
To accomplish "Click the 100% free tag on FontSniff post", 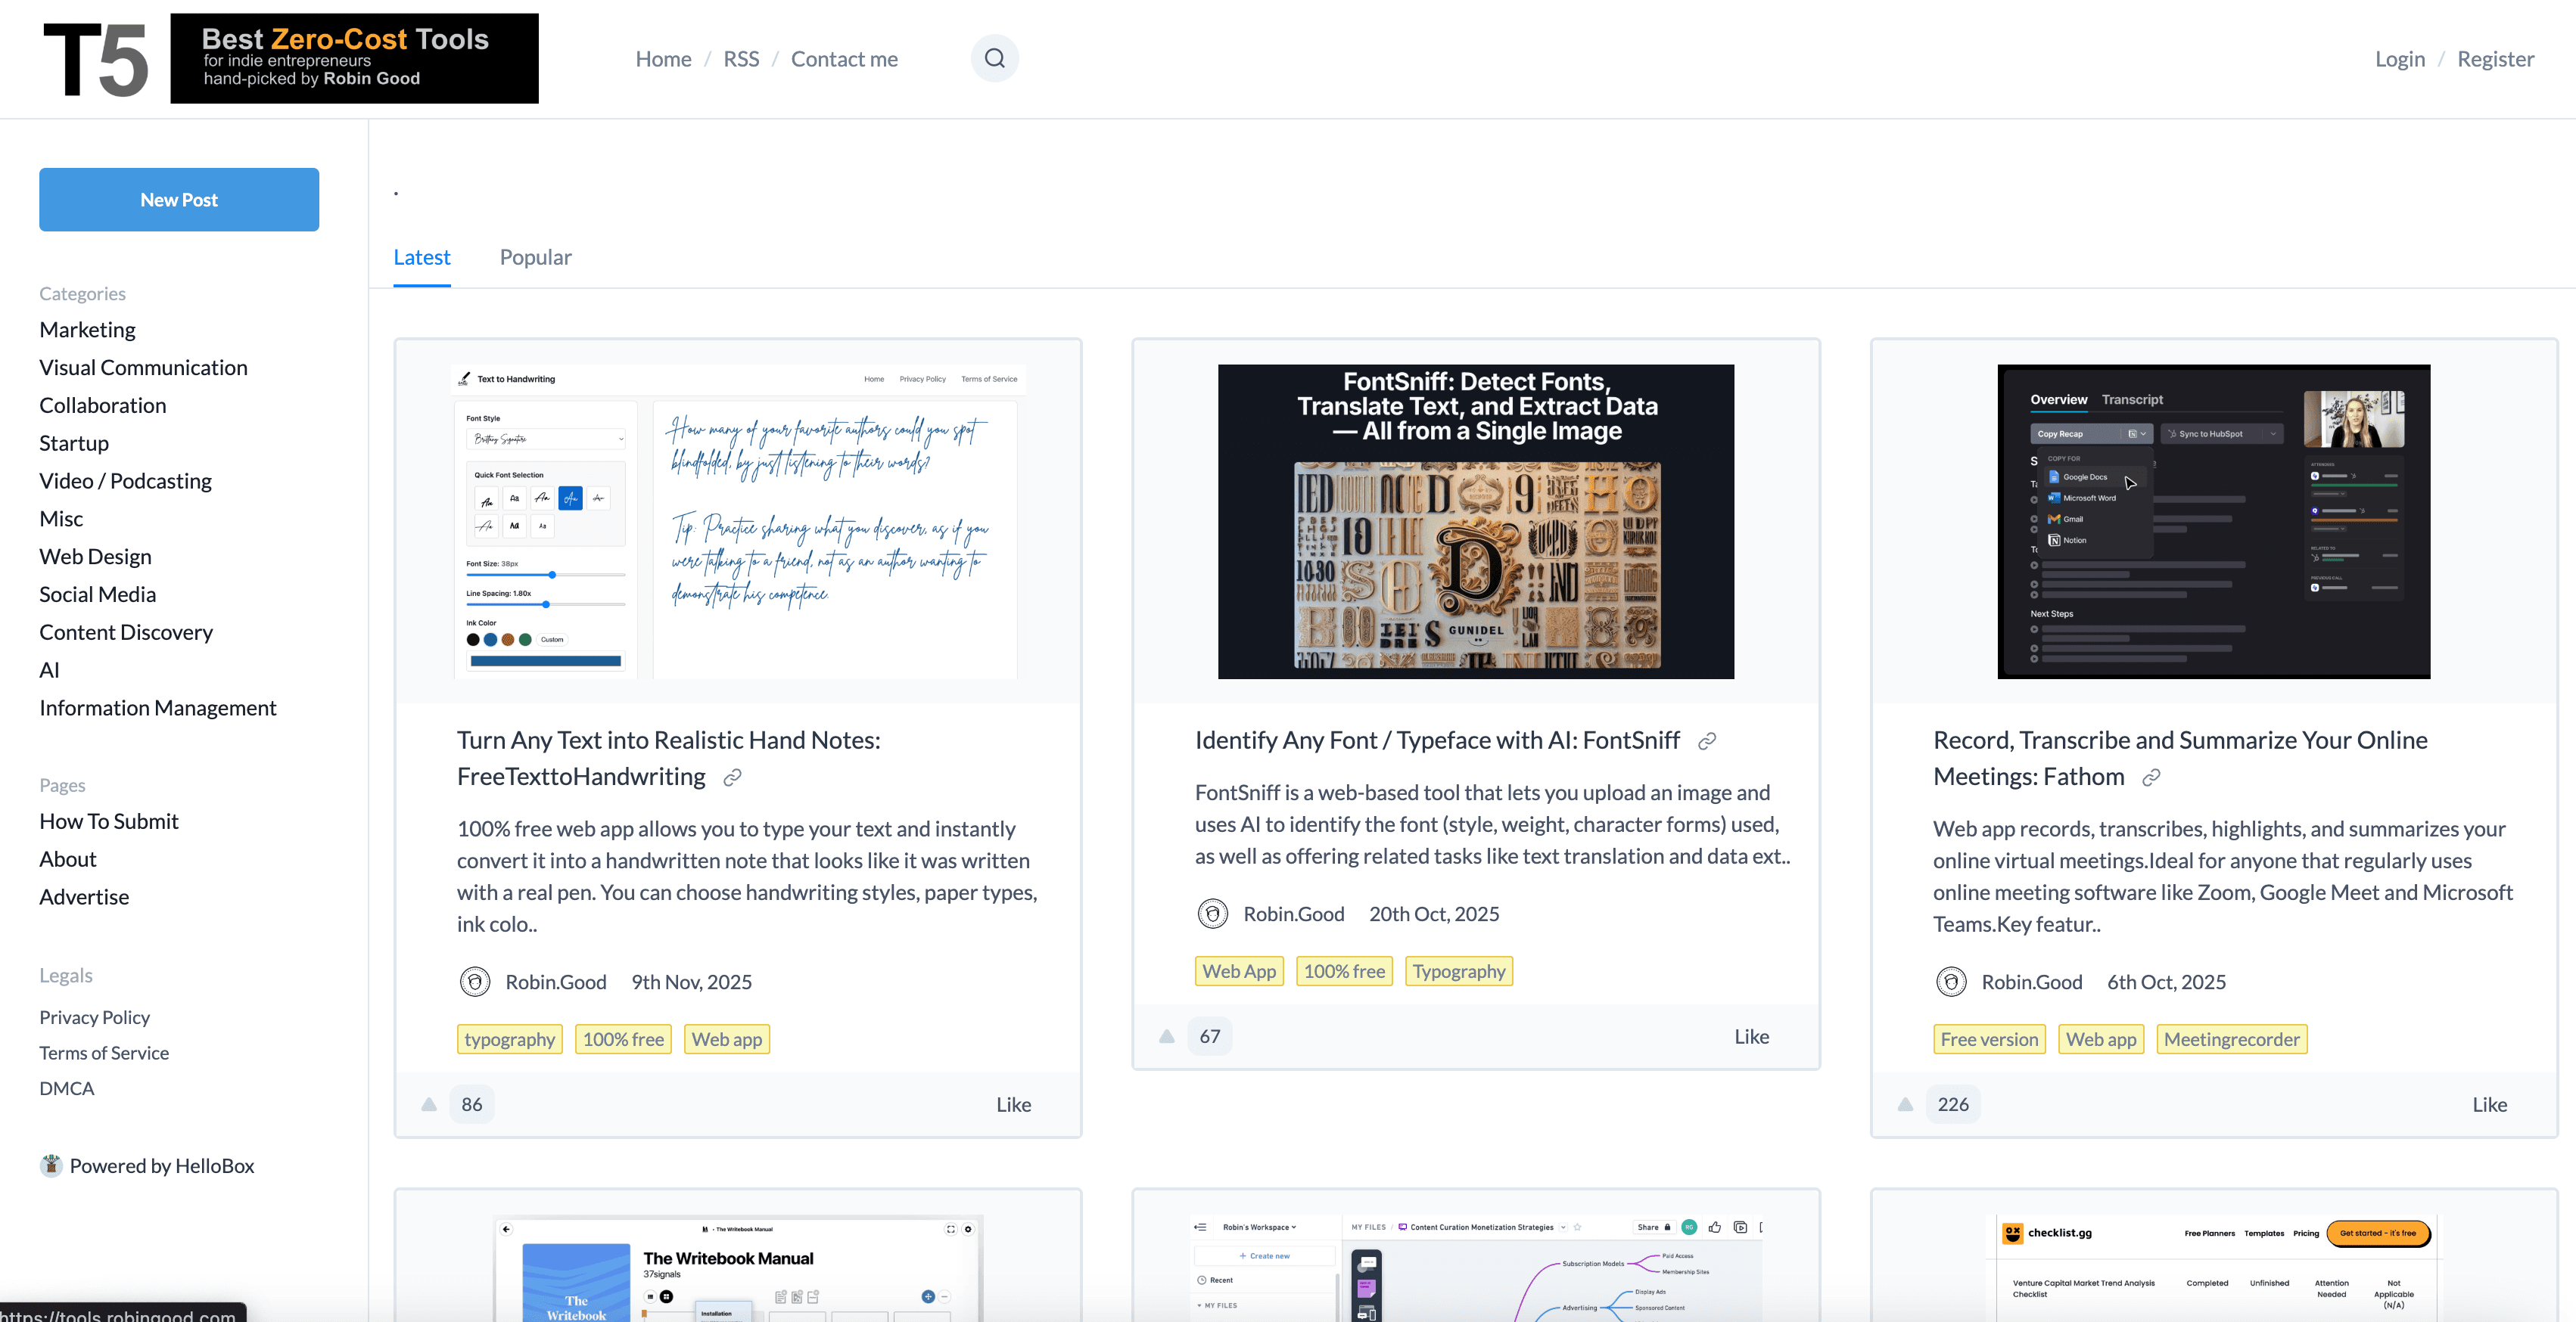I will [x=1344, y=971].
